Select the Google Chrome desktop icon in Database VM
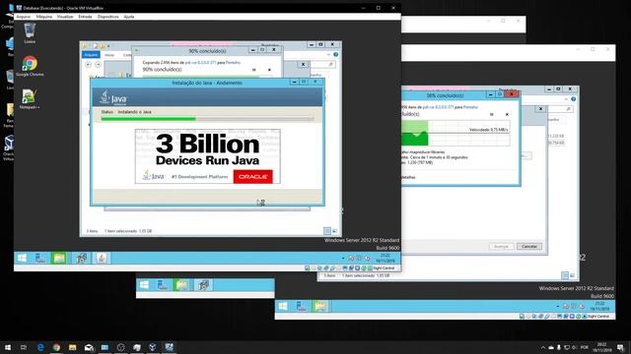The image size is (631, 354). click(30, 66)
